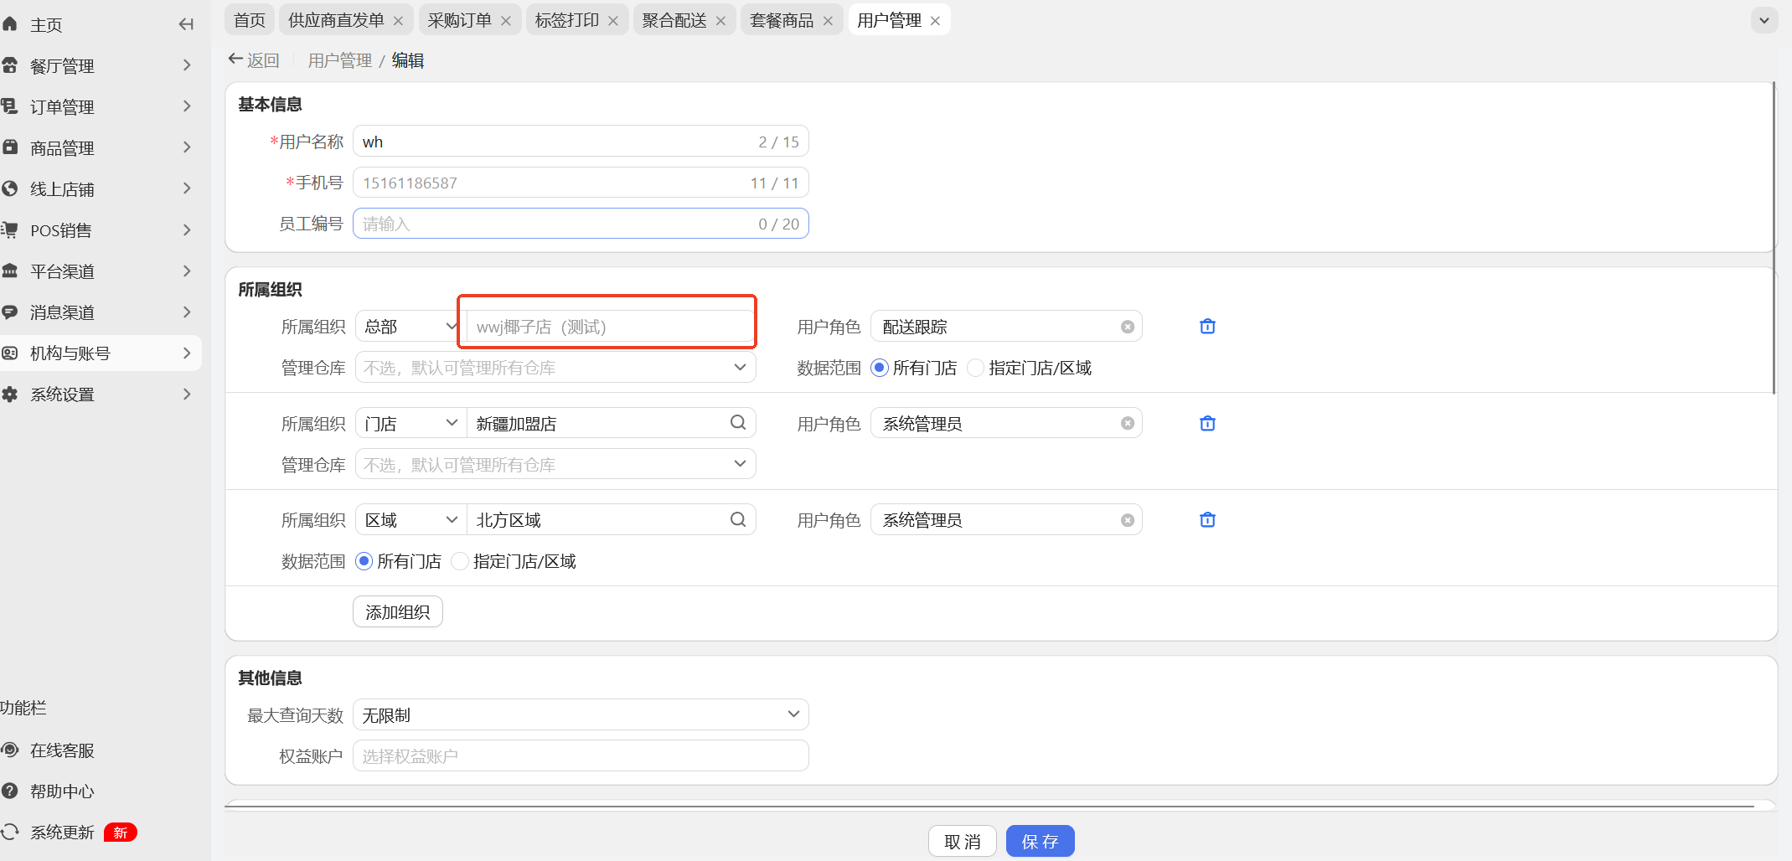This screenshot has width=1792, height=861.
Task: Expand the tab list dropdown arrow
Action: pos(1764,21)
